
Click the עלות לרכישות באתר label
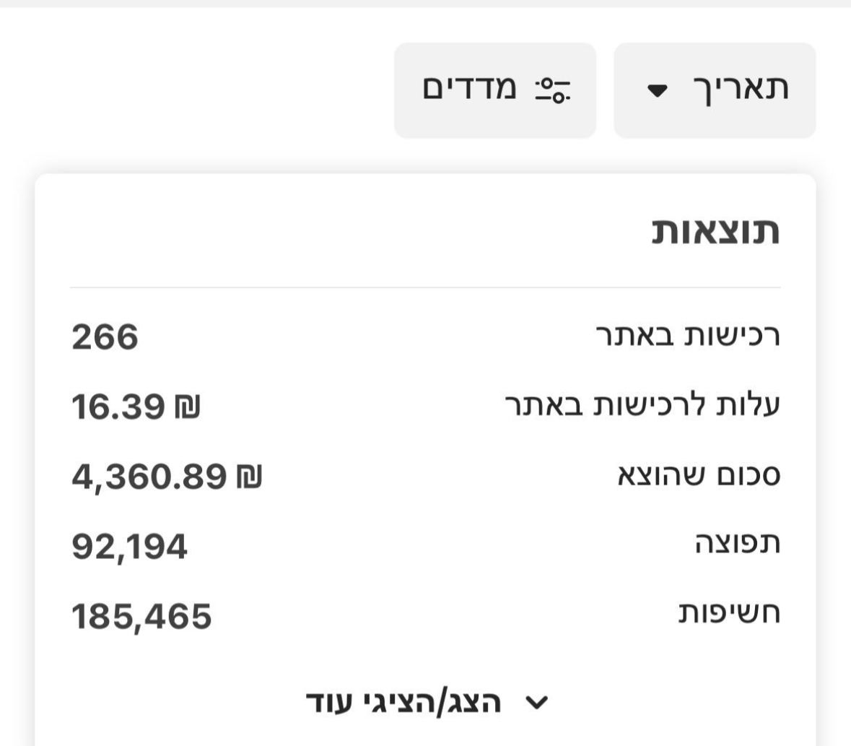[642, 407]
